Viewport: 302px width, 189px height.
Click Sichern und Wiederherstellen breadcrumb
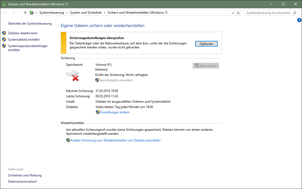(137, 13)
